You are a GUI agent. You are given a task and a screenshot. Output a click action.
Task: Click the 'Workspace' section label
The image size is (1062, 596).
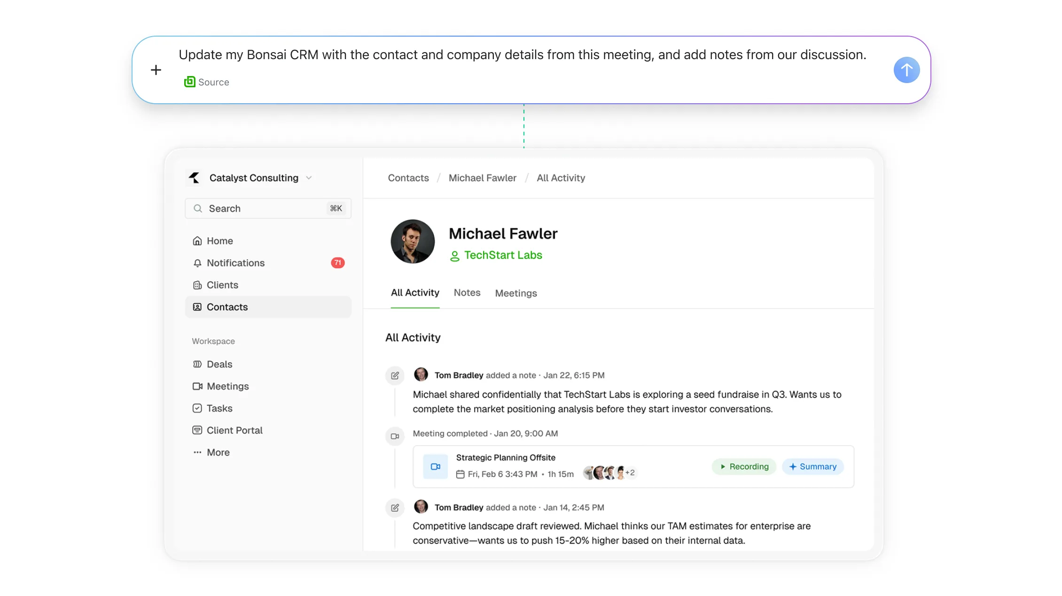[x=213, y=341]
